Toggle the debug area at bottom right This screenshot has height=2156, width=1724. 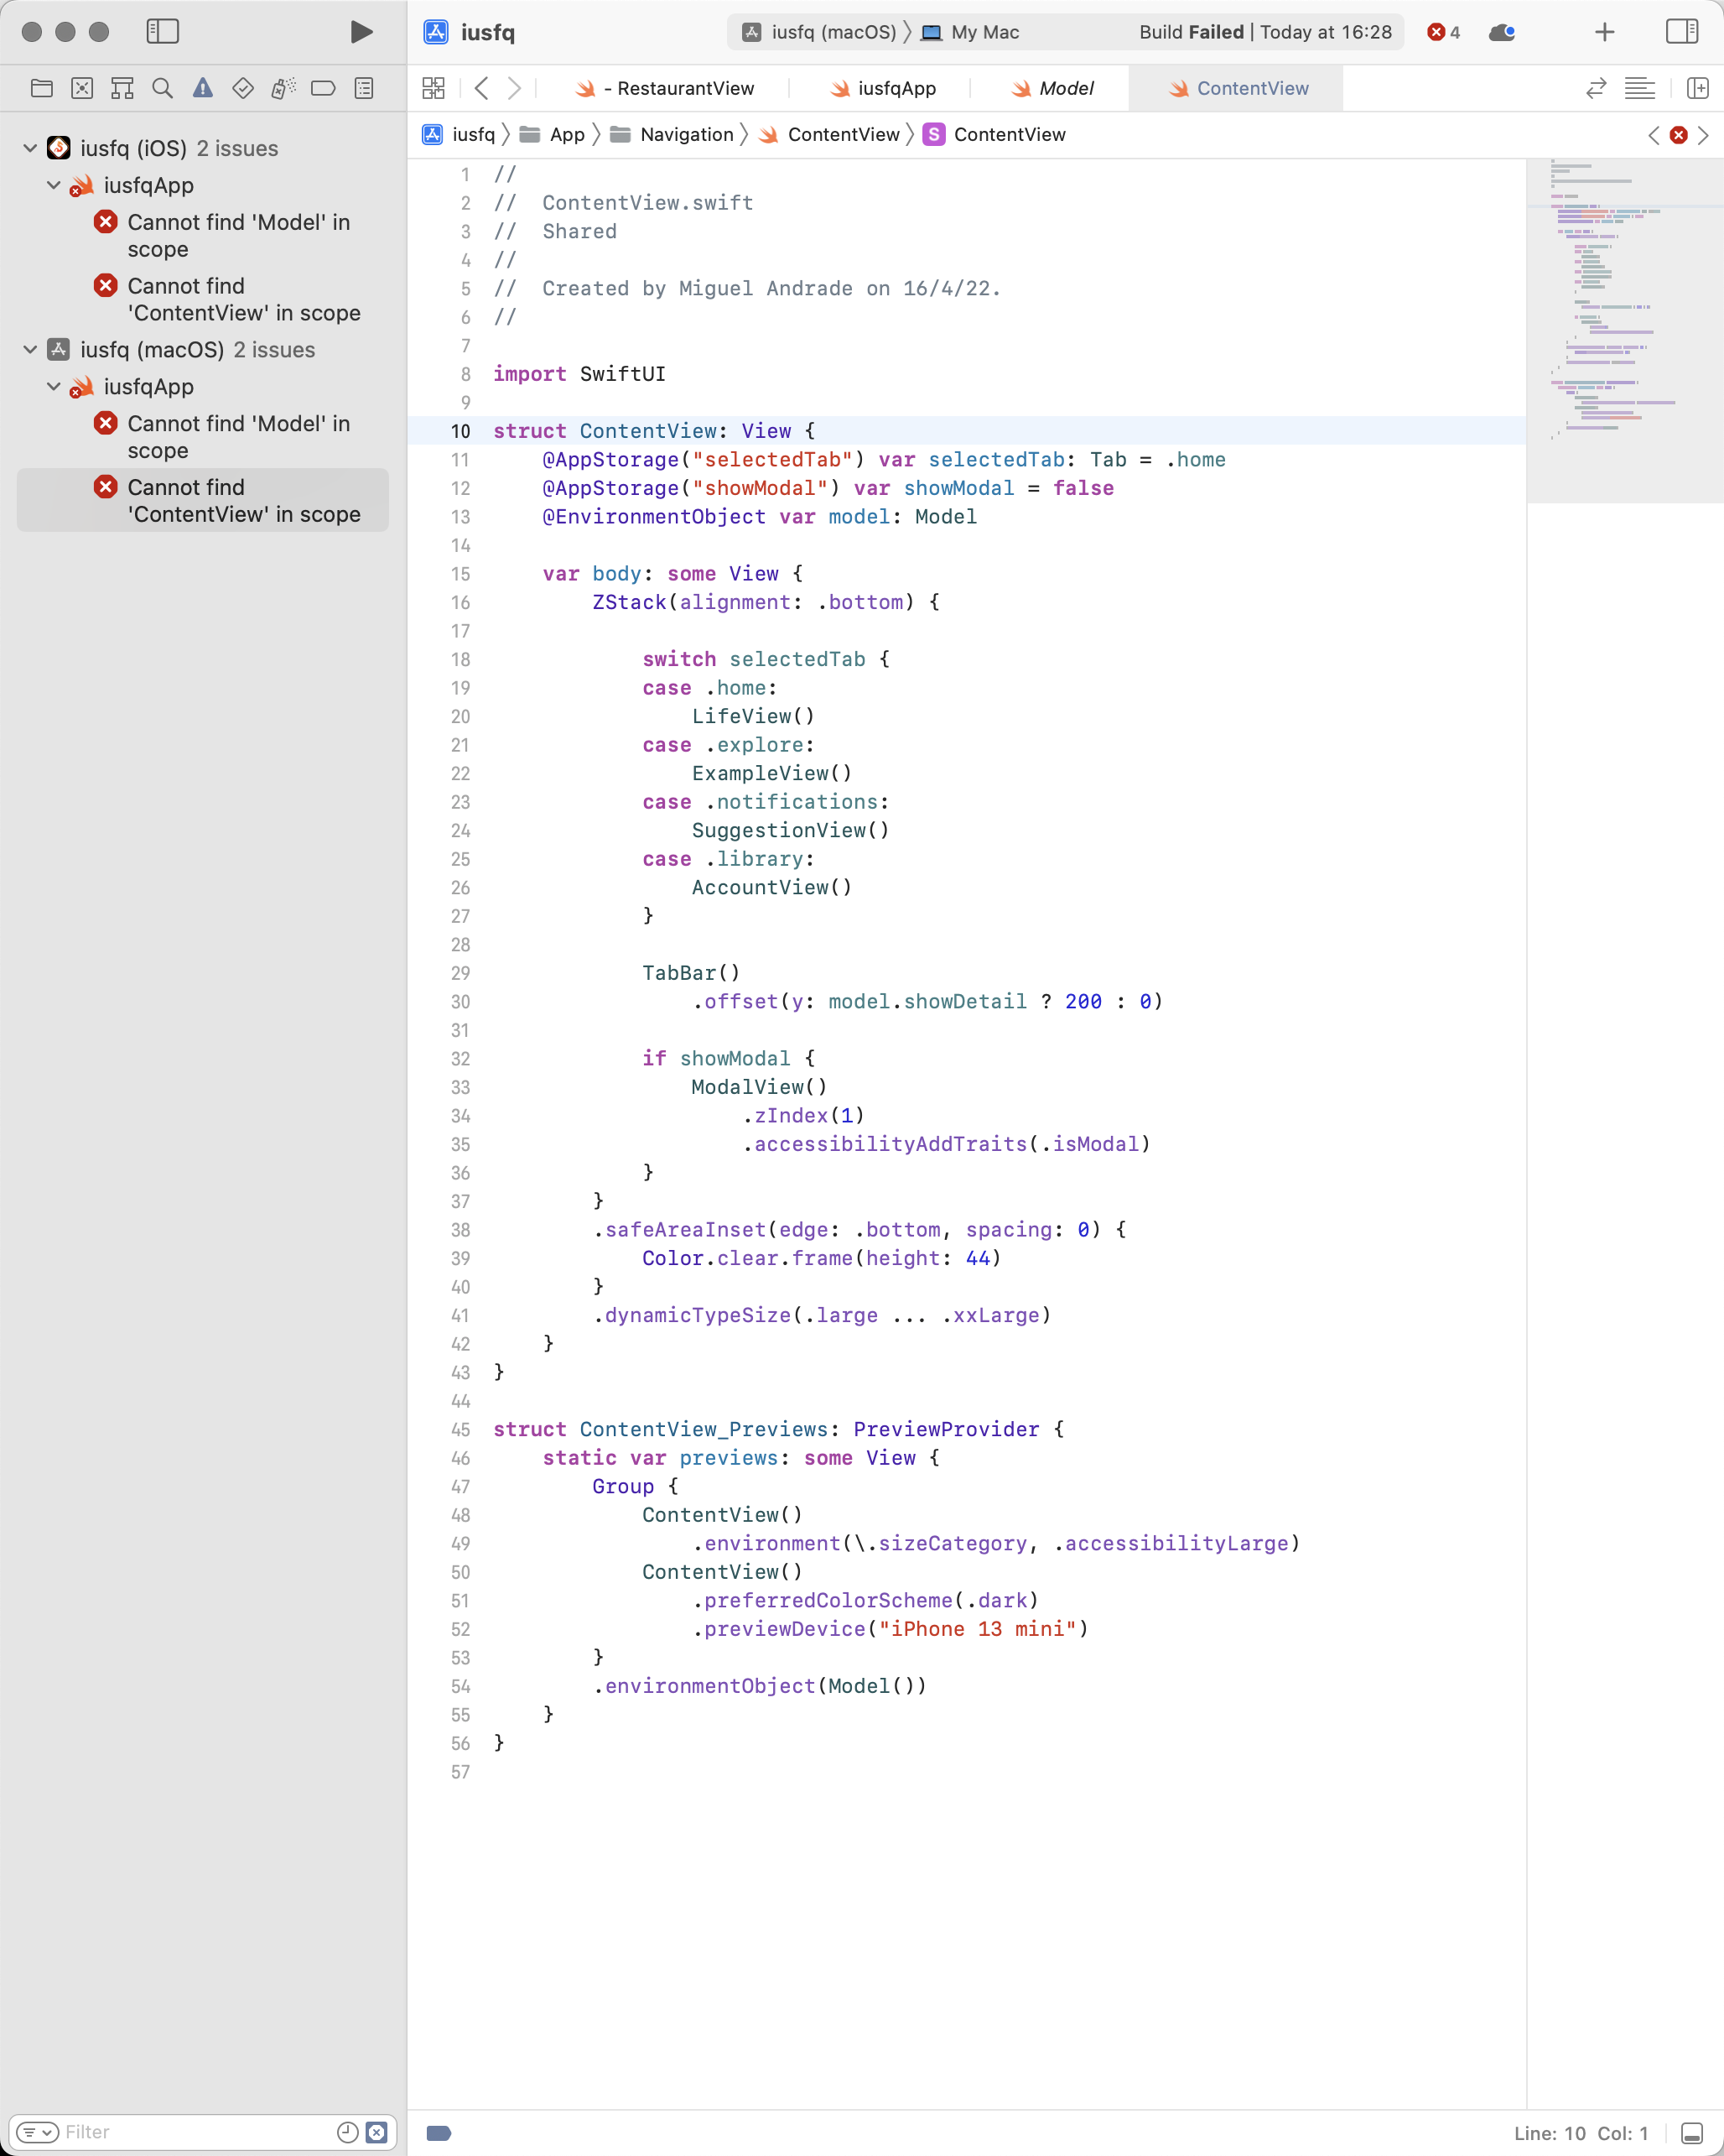tap(1691, 2133)
